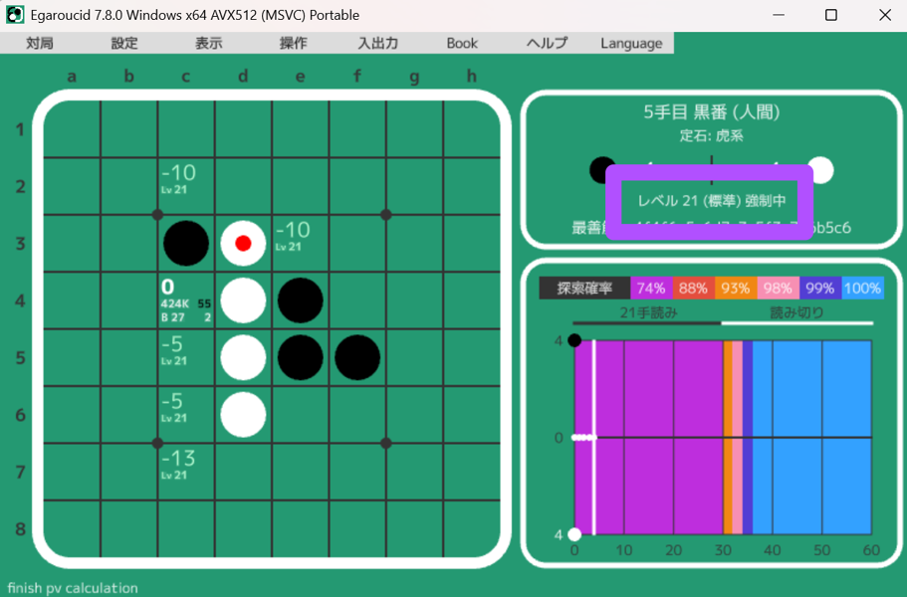Open the 設定 menu
907x597 pixels.
[124, 43]
